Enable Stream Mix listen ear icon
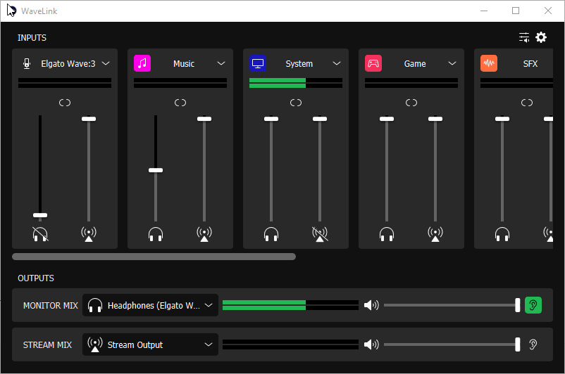565x374 pixels. [x=533, y=344]
